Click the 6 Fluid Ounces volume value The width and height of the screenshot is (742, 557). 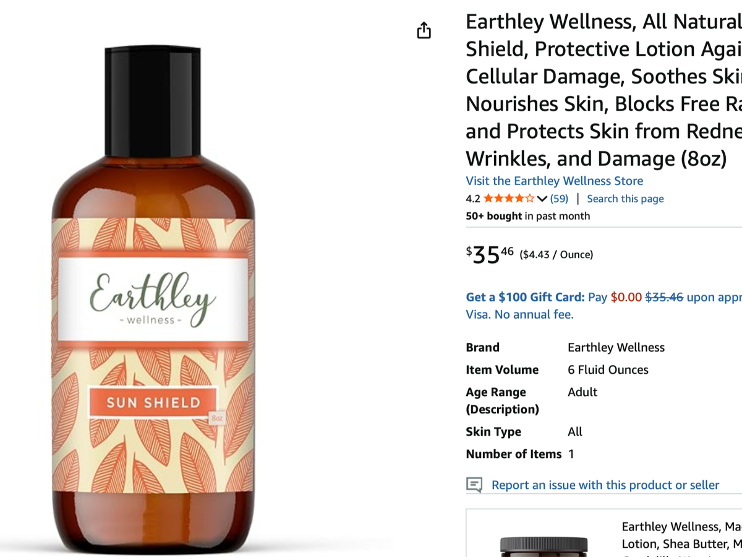608,370
